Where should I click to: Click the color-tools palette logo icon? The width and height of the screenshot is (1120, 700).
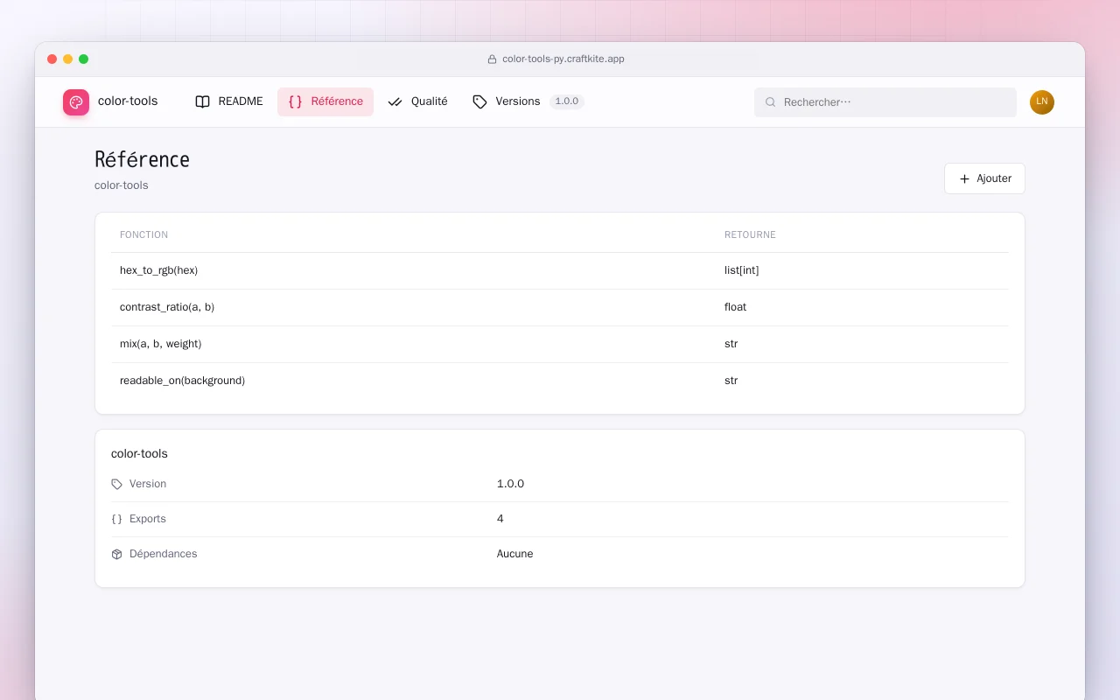[76, 102]
